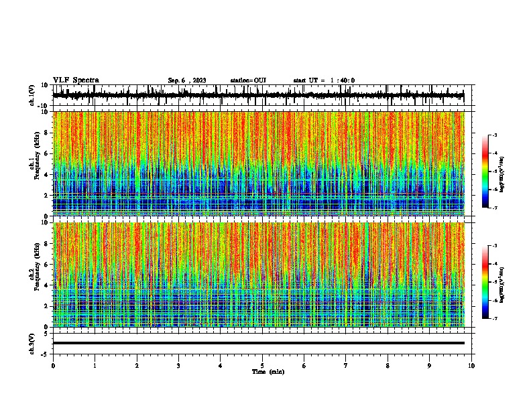The width and height of the screenshot is (531, 410).
Task: Click the "start UT = 1:40:0" header text
Action: pos(324,80)
